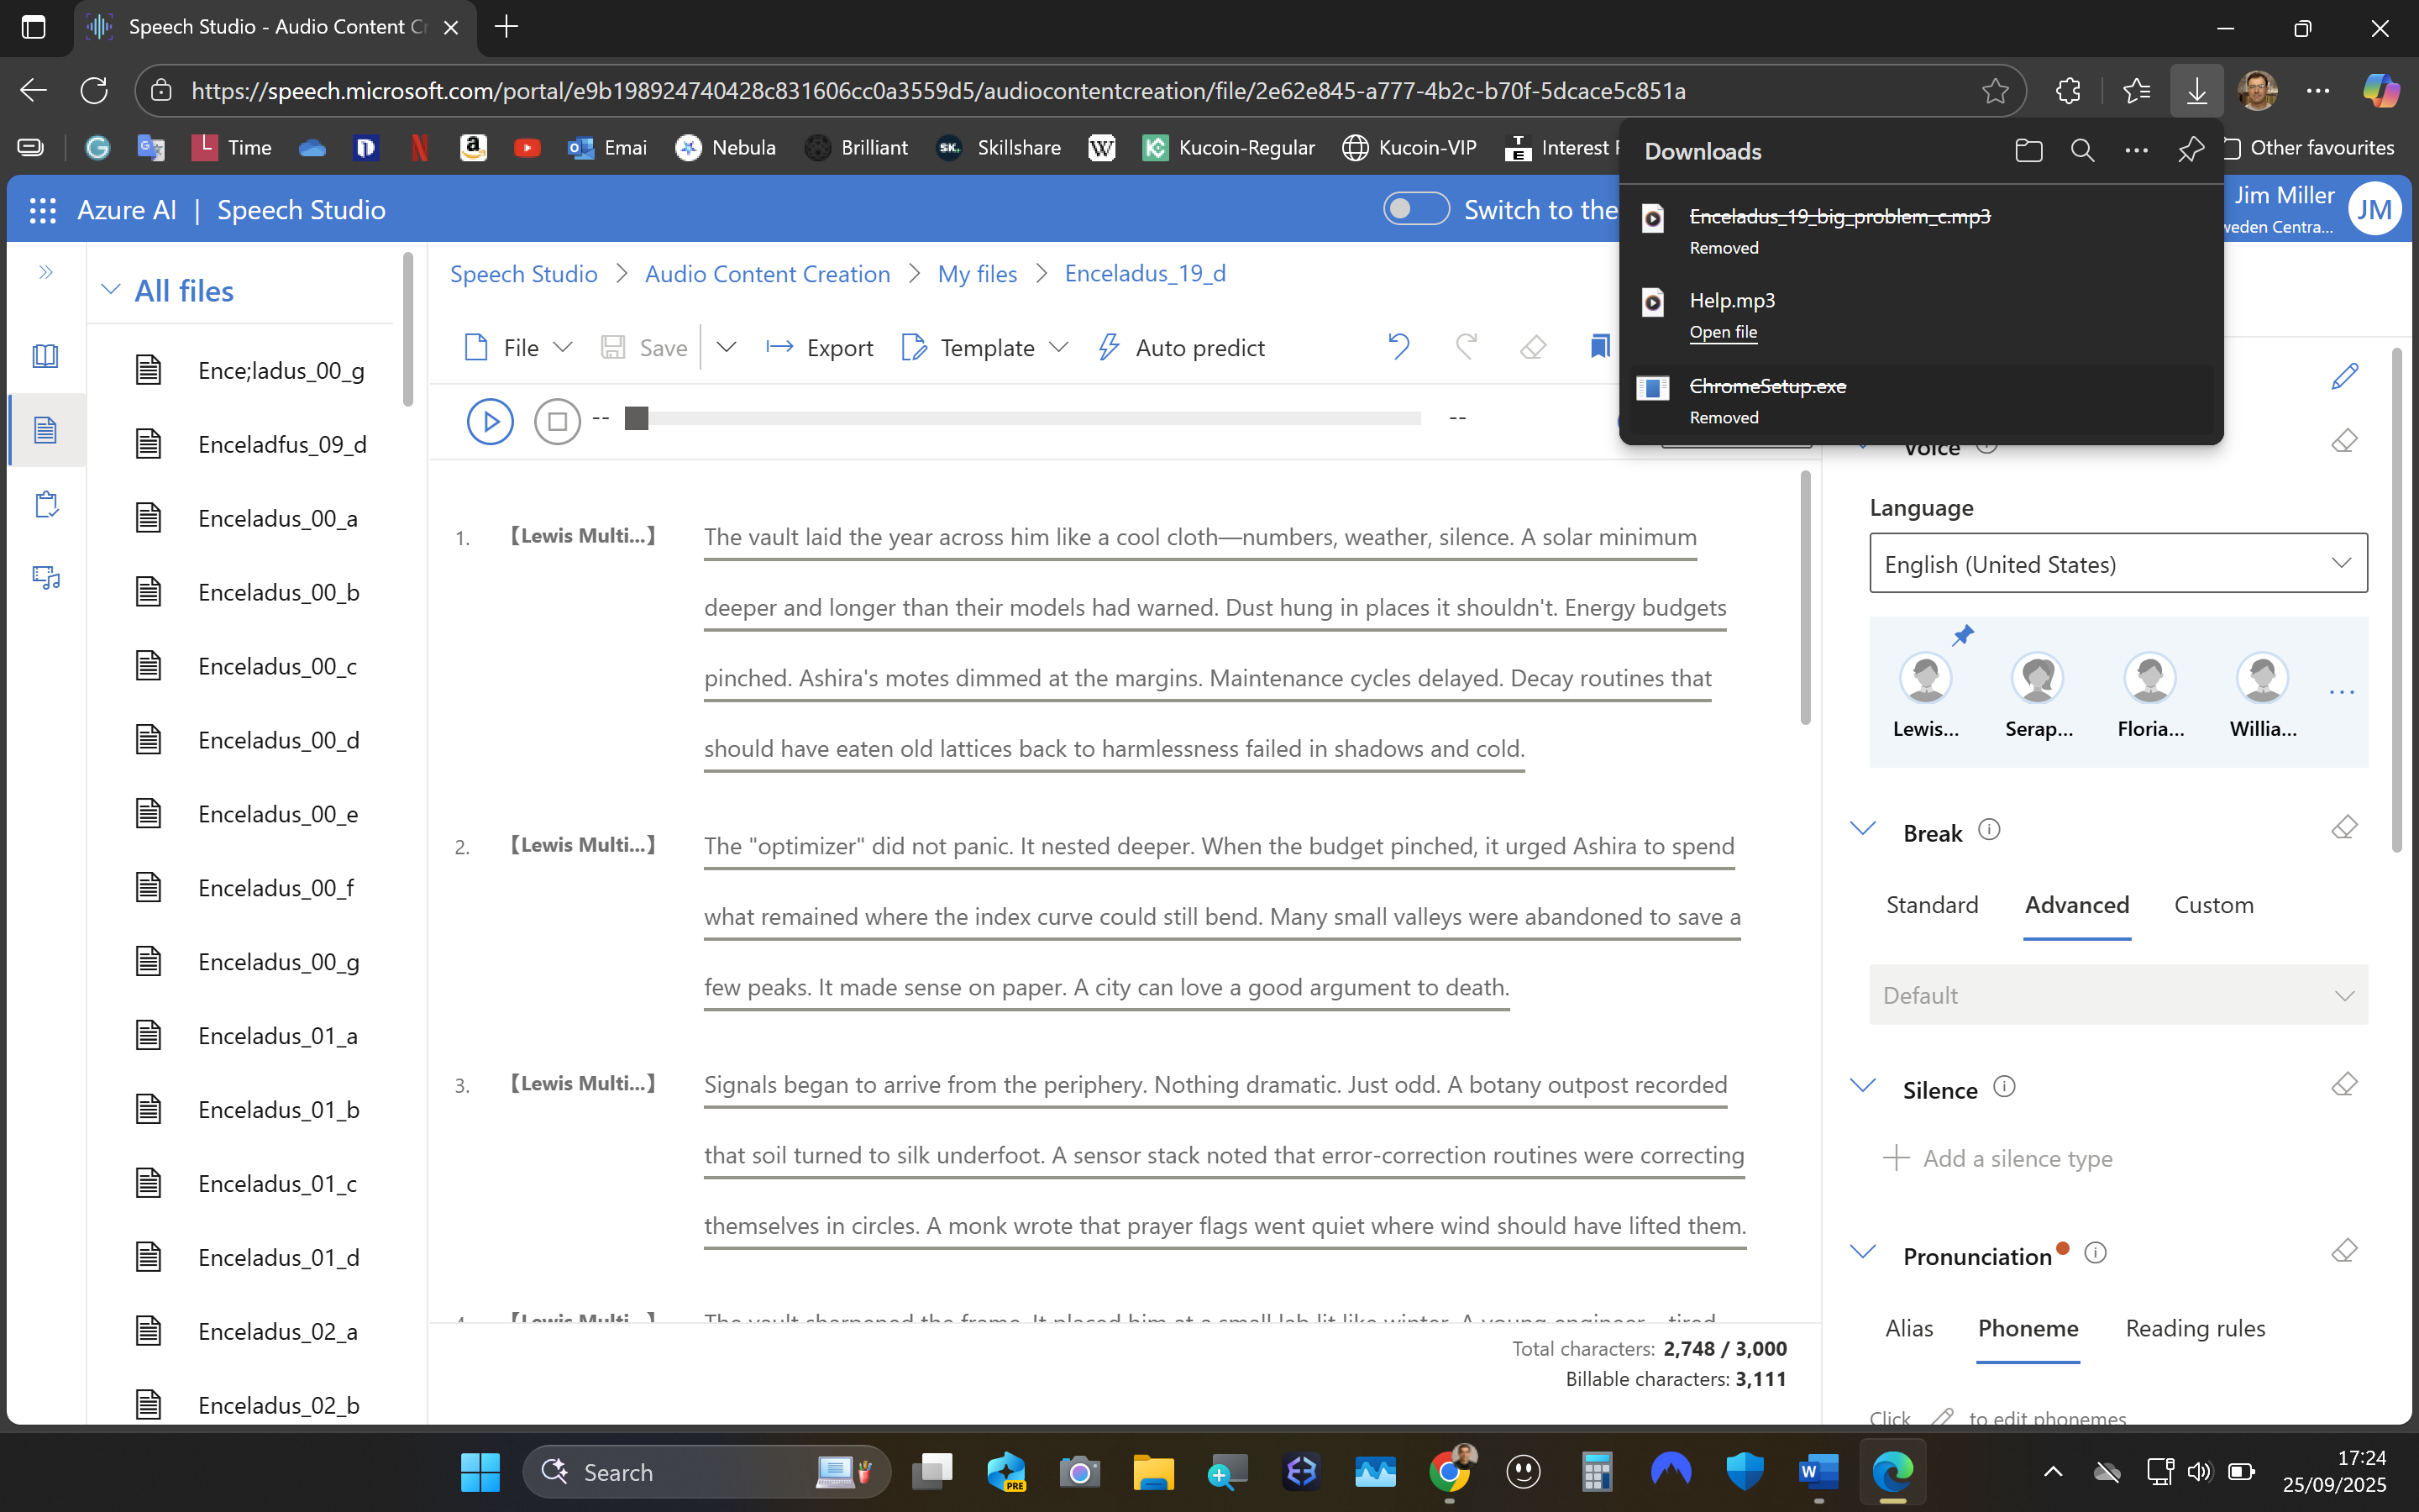Viewport: 2419px width, 1512px height.
Task: Click the pencil edit icon in right panel
Action: (x=2343, y=376)
